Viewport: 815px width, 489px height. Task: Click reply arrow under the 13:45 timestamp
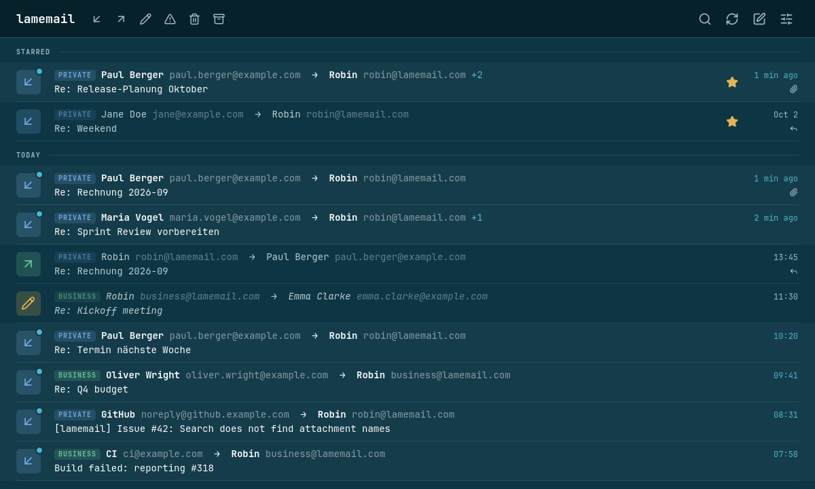(793, 271)
